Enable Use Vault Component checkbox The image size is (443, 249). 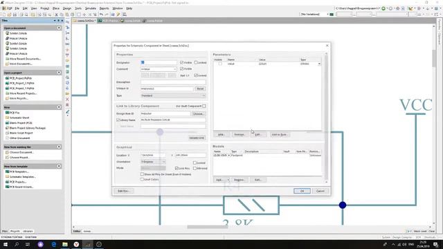[204, 106]
